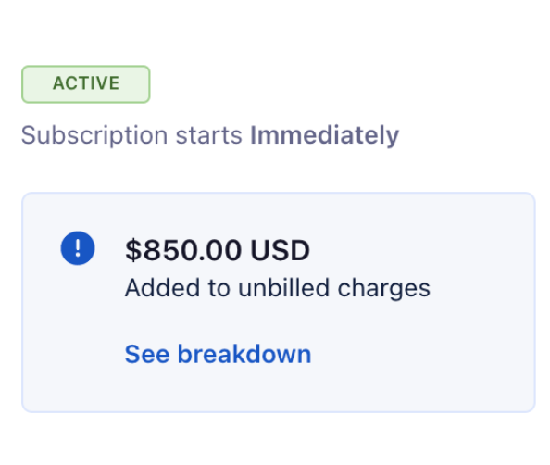
Task: Click the word starts before Immediately
Action: click(208, 136)
